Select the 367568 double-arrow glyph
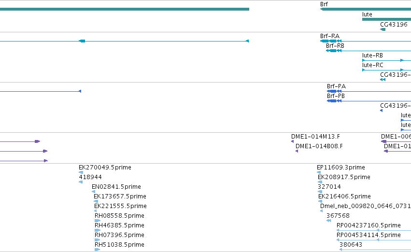 click(329, 221)
